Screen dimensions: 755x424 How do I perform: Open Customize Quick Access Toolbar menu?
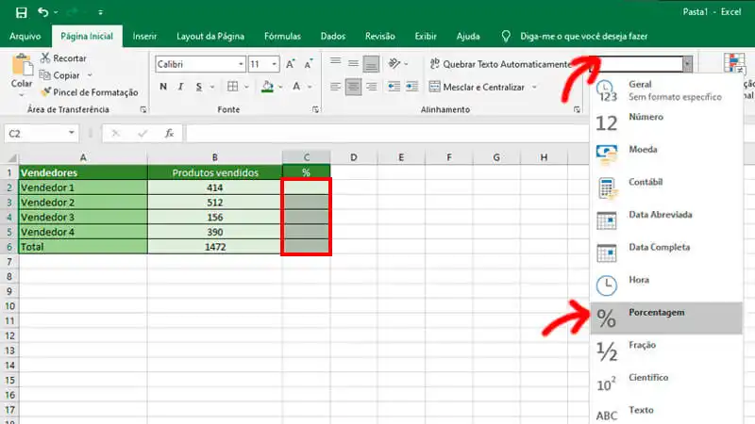pyautogui.click(x=100, y=12)
